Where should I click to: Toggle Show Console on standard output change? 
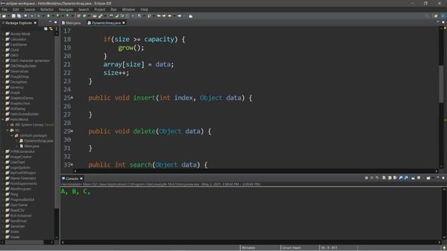click(401, 178)
